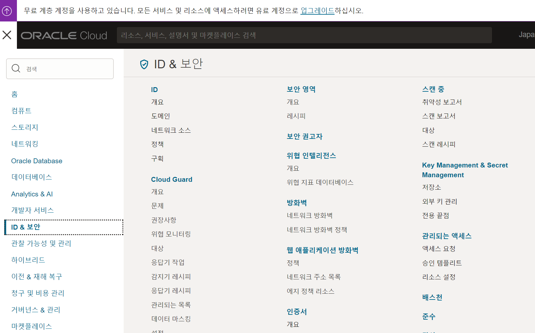This screenshot has width=535, height=333.
Task: Open 승인 템플리트 link
Action: (x=442, y=263)
